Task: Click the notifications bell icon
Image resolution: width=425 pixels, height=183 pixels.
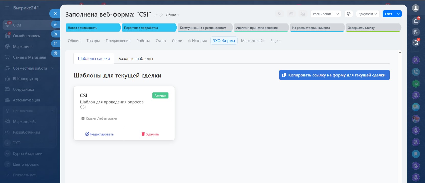Action: tap(416, 21)
